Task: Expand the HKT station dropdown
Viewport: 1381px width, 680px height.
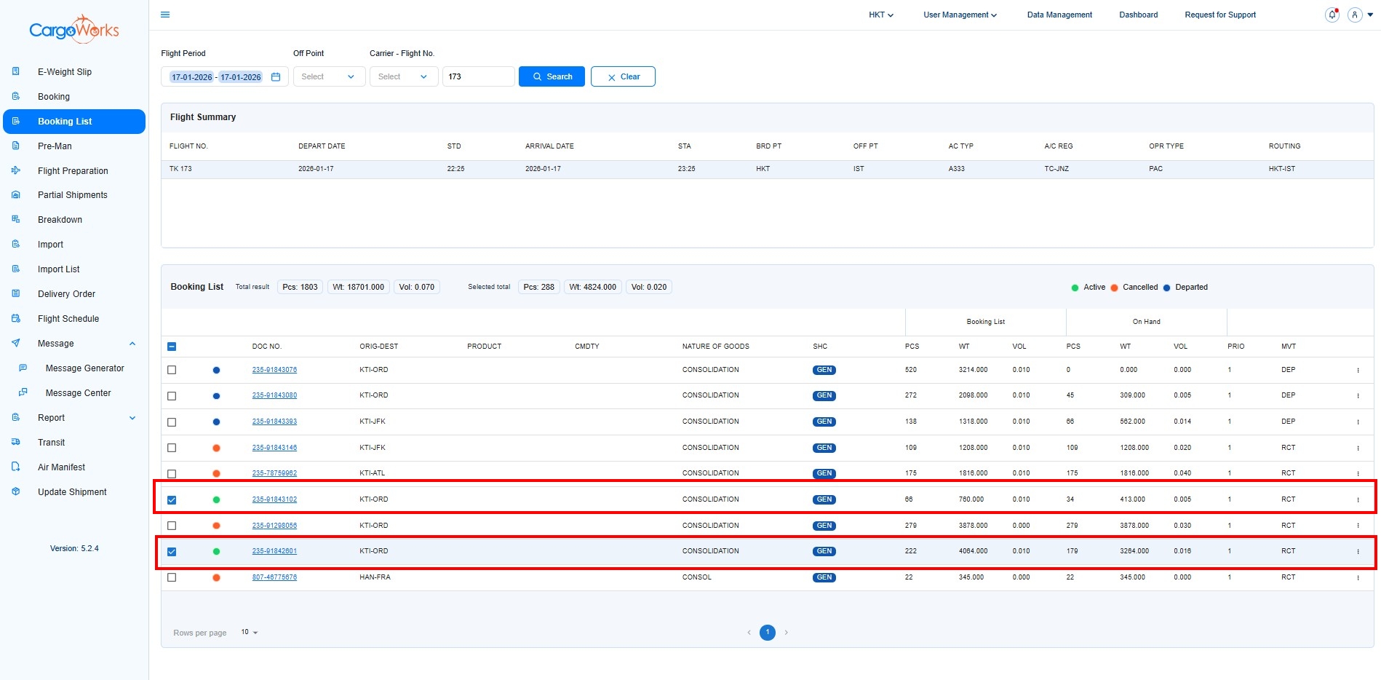Action: coord(880,15)
